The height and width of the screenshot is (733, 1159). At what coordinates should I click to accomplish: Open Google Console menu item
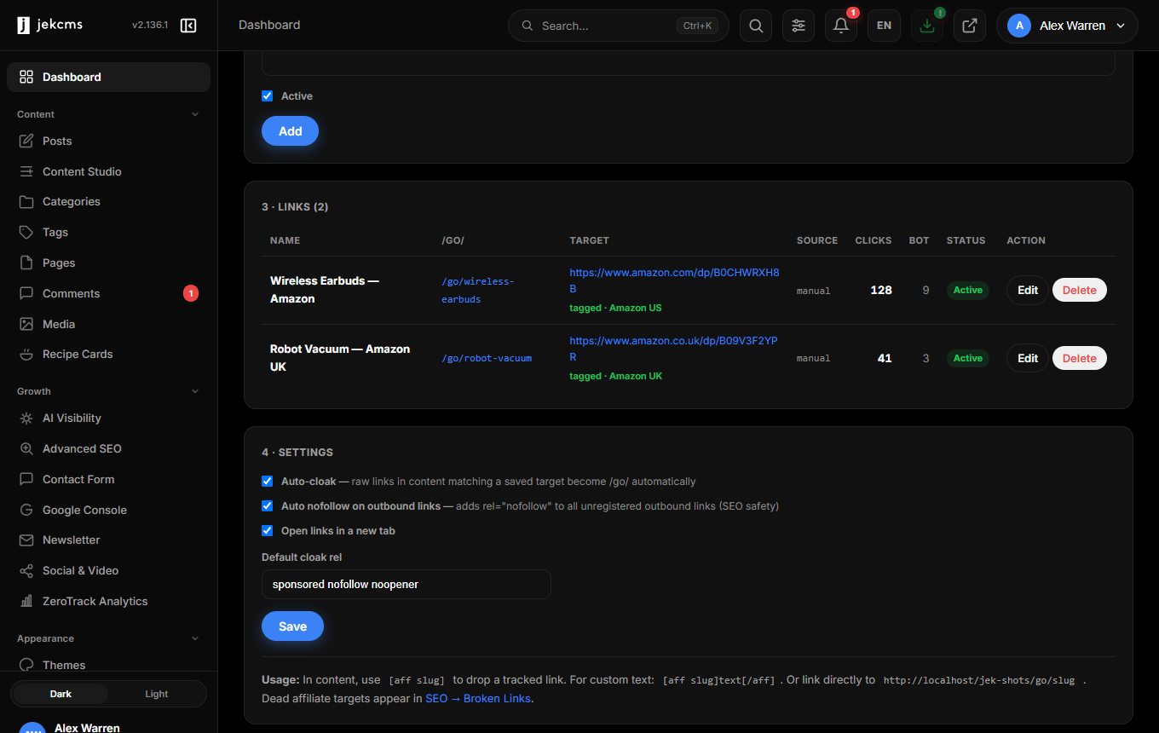pos(108,510)
